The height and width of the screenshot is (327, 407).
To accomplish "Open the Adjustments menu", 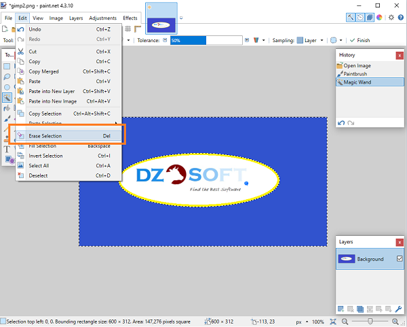I will (x=103, y=18).
